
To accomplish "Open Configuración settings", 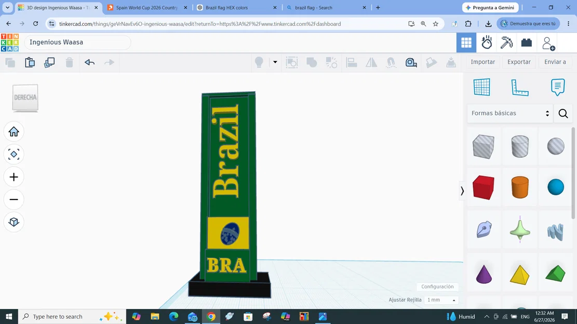I will click(x=437, y=287).
